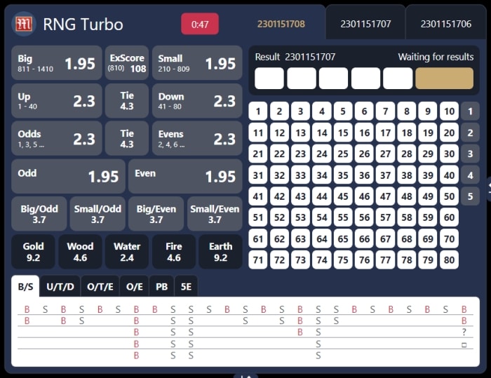Click the RNG Turbo logo icon
The height and width of the screenshot is (378, 491).
[x=25, y=24]
